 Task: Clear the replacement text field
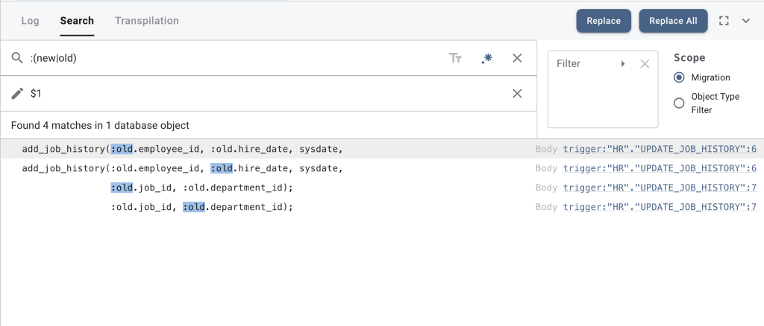tap(518, 94)
